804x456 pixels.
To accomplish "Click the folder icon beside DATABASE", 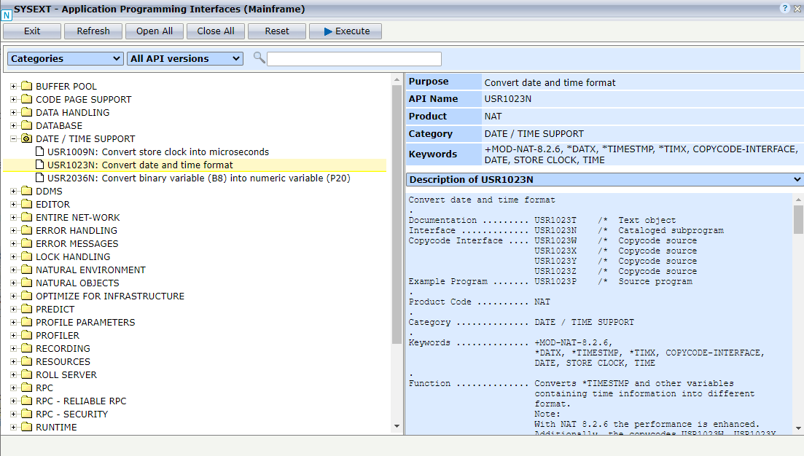I will pos(27,125).
